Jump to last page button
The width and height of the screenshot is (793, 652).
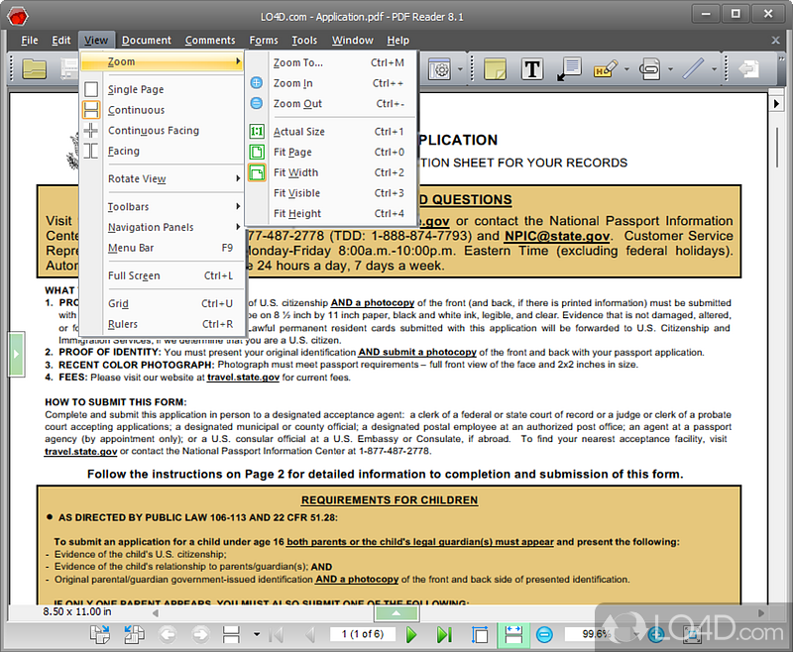click(x=444, y=634)
